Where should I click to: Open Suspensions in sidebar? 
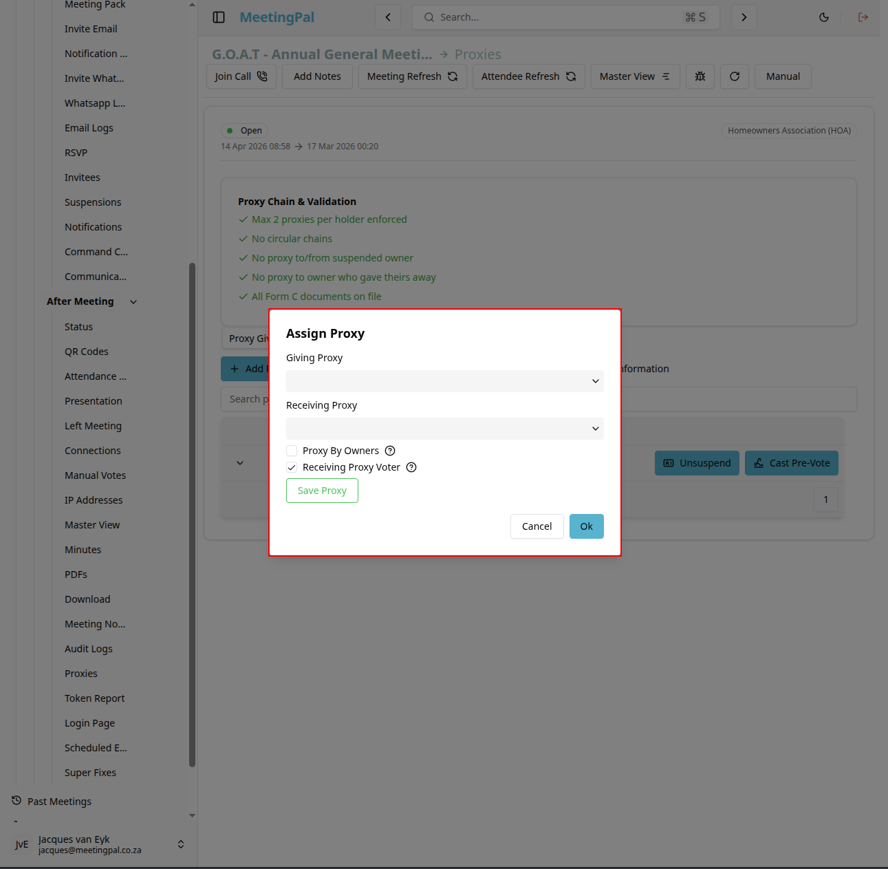[93, 202]
